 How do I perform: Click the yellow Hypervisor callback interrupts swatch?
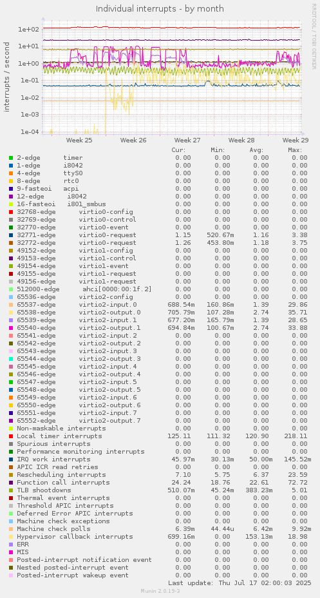(x=11, y=537)
